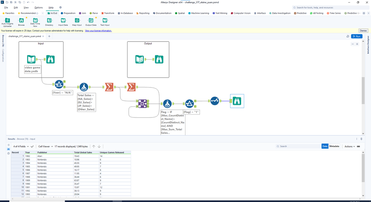This screenshot has height=202, width=371.
Task: Select the Filter node with Year N/A
Action: [x=59, y=84]
